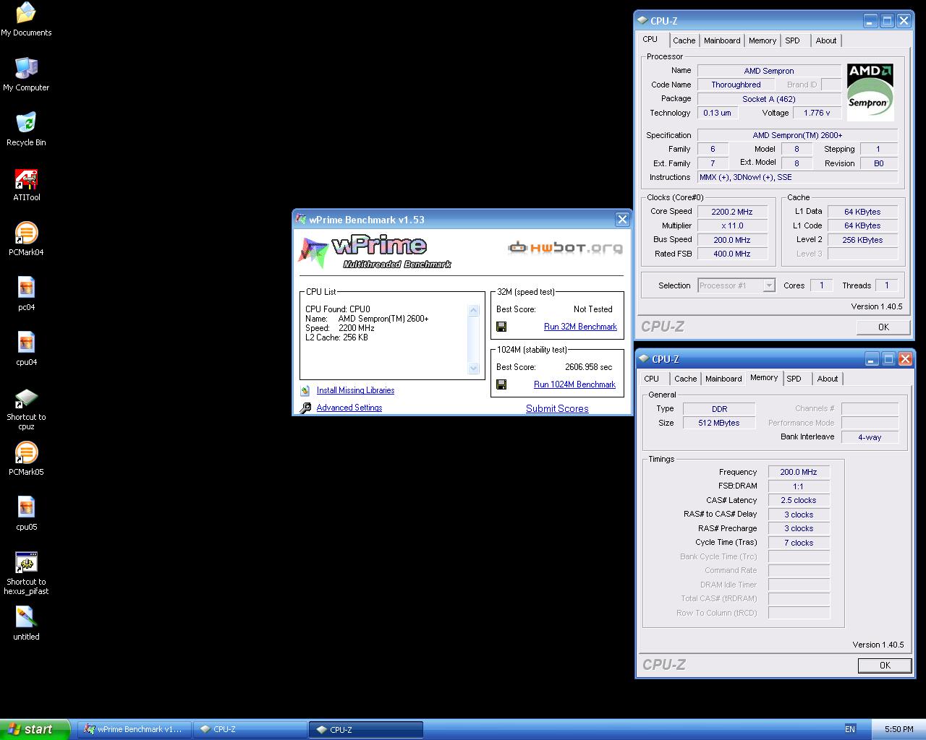Select the Recycle Bin icon
The width and height of the screenshot is (926, 740).
pyautogui.click(x=26, y=123)
